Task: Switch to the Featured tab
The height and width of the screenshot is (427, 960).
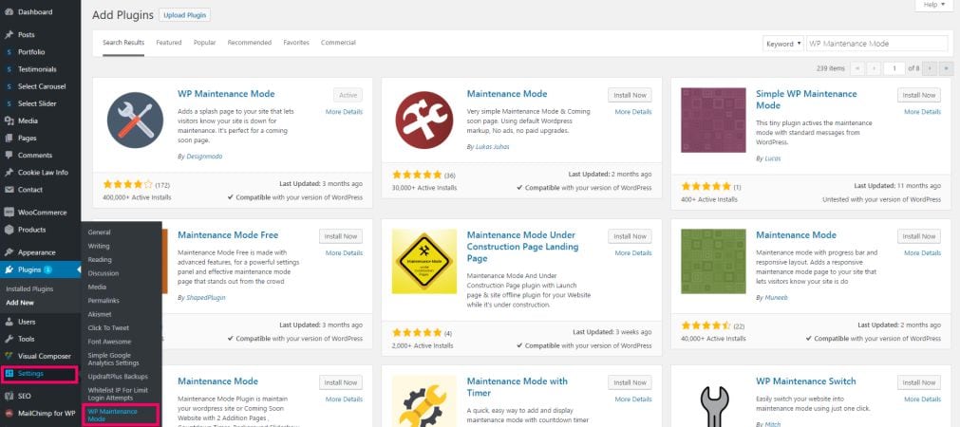Action: click(168, 43)
